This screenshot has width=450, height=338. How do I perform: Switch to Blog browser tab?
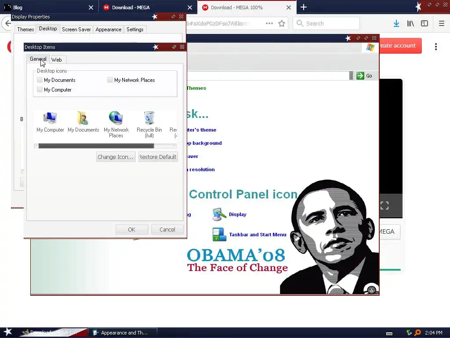coord(49,7)
